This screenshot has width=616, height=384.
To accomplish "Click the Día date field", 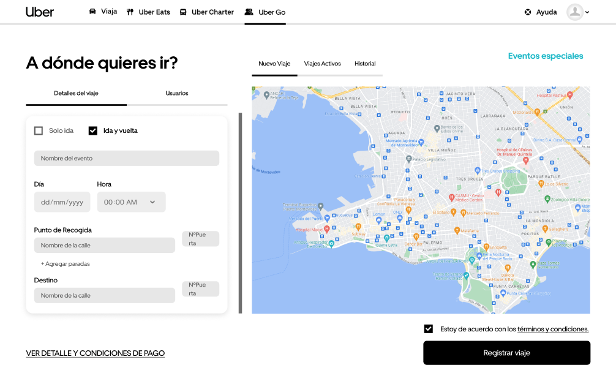I will click(x=62, y=202).
